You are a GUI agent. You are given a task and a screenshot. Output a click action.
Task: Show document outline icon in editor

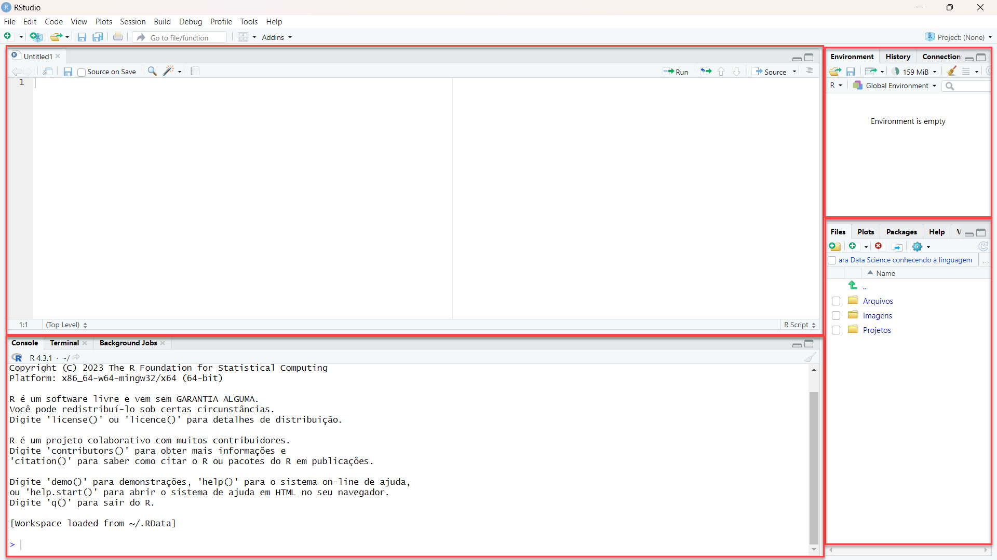pos(810,71)
